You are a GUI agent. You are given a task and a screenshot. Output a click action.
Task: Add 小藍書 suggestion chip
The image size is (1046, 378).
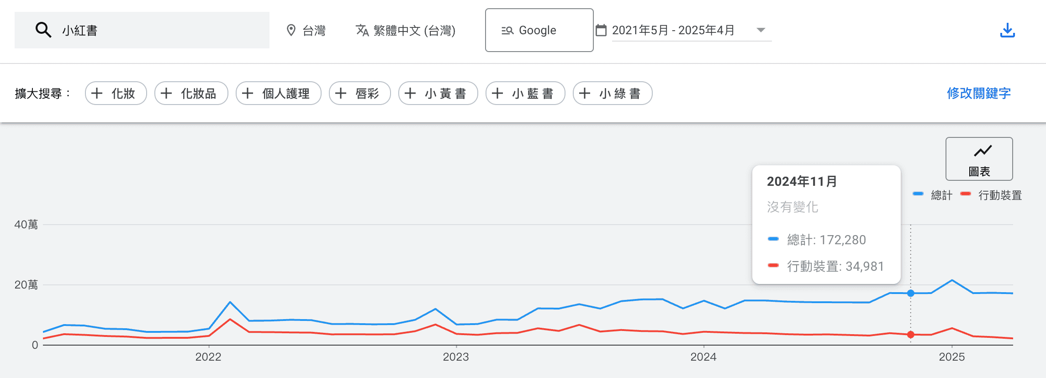coord(526,93)
